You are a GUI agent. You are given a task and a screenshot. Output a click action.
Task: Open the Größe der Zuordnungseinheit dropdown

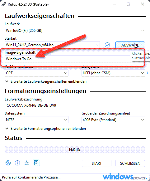click(x=113, y=120)
